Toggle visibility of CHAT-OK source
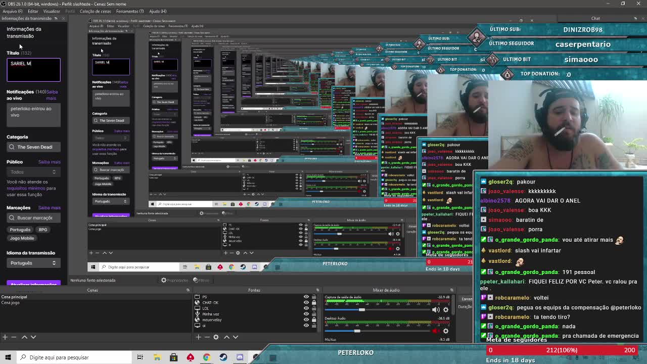647x364 pixels. pyautogui.click(x=306, y=302)
